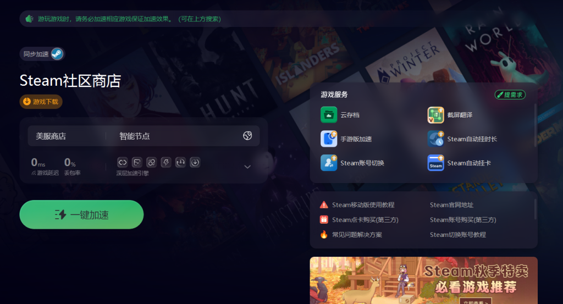Open the Steam秋季特卖 banner image
563x304 pixels.
pos(424,280)
